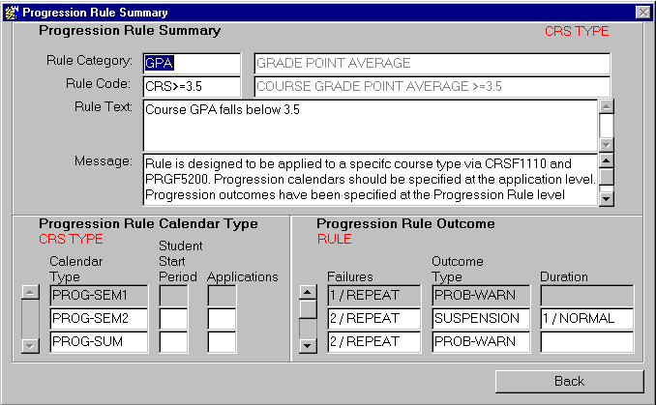
Task: Click the 1 / NORMAL duration field
Action: tap(586, 318)
